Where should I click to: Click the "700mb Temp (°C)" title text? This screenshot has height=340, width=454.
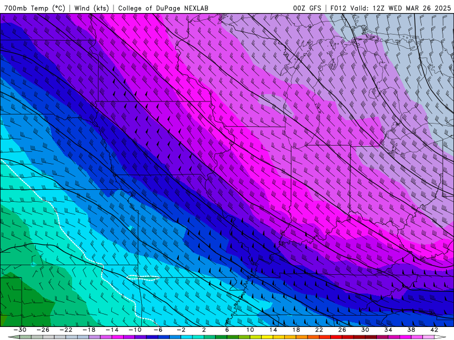click(35, 8)
